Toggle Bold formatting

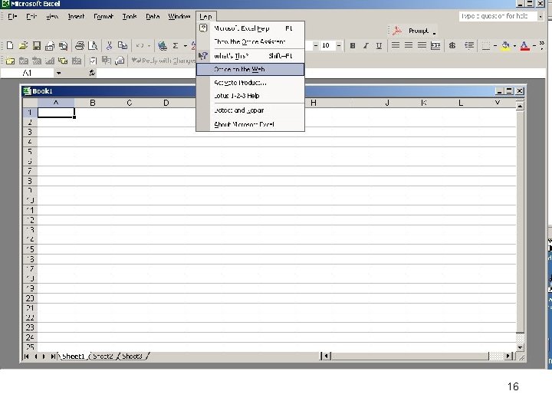point(353,45)
